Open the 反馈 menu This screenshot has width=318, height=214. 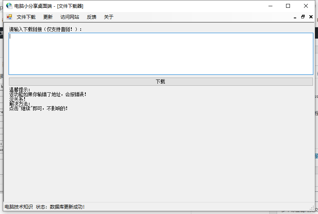point(92,17)
